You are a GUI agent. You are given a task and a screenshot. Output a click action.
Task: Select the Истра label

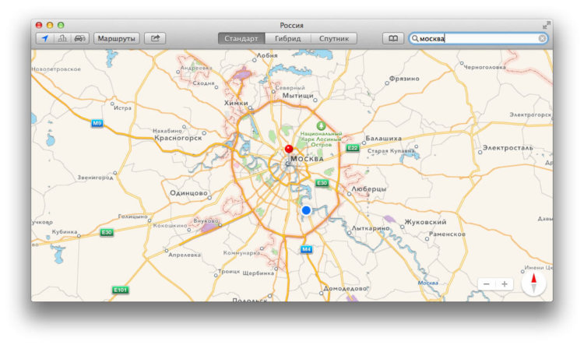122,108
